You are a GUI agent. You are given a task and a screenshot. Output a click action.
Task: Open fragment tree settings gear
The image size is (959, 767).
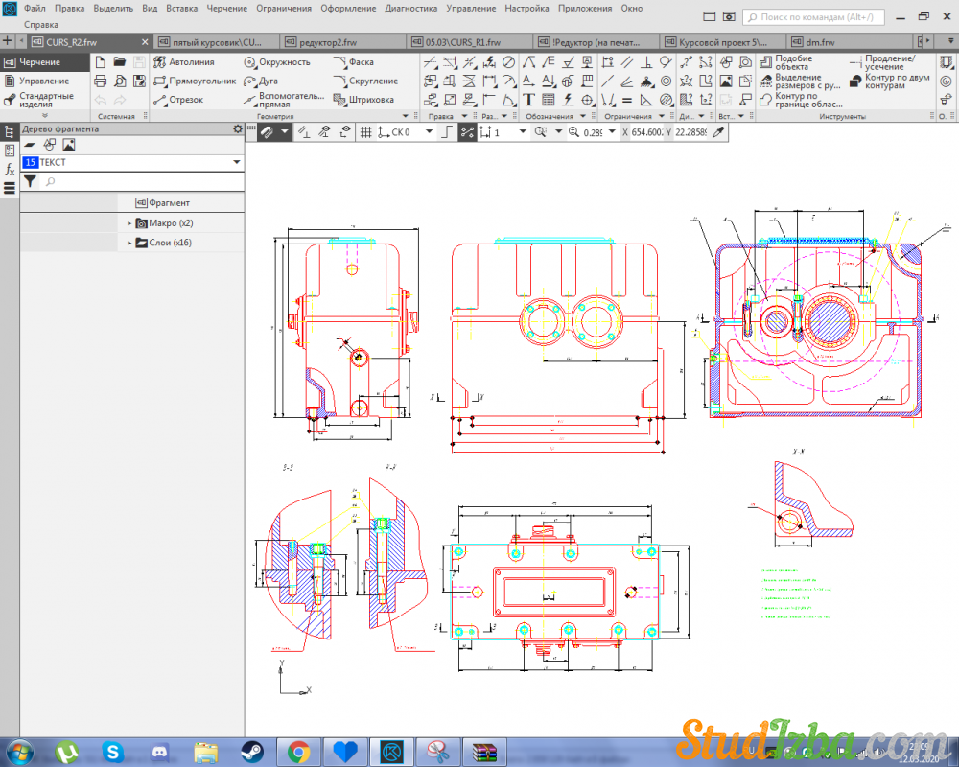point(238,128)
